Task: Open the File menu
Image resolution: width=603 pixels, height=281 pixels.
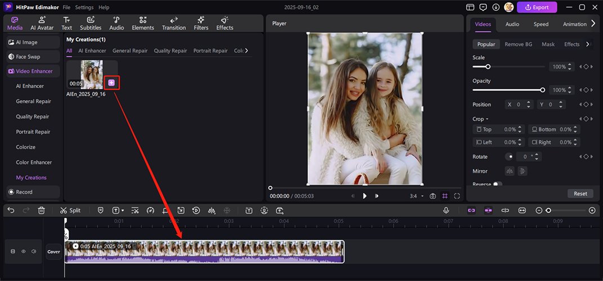Action: 66,7
